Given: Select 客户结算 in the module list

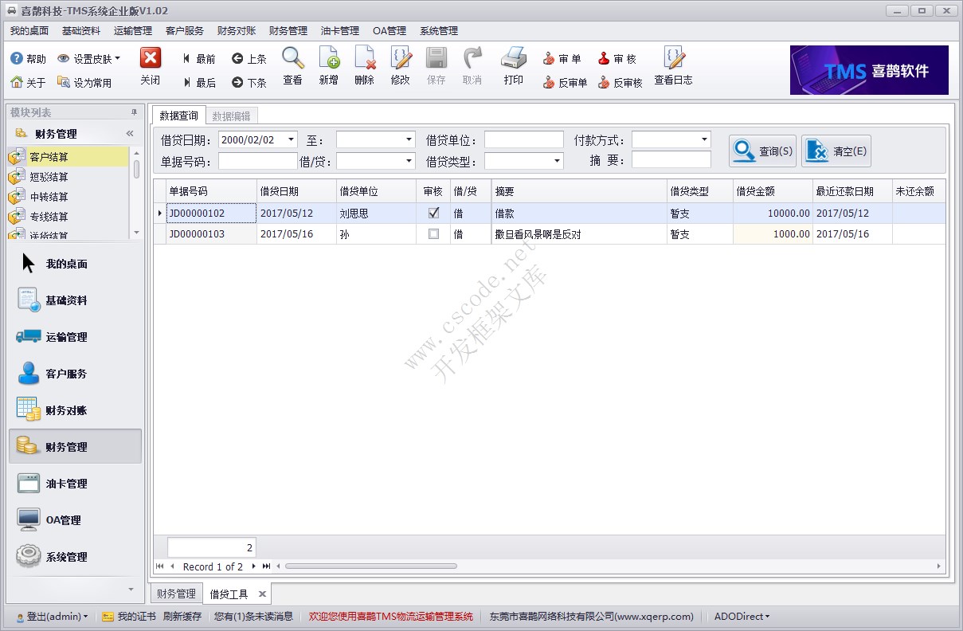Looking at the screenshot, I should (x=69, y=157).
